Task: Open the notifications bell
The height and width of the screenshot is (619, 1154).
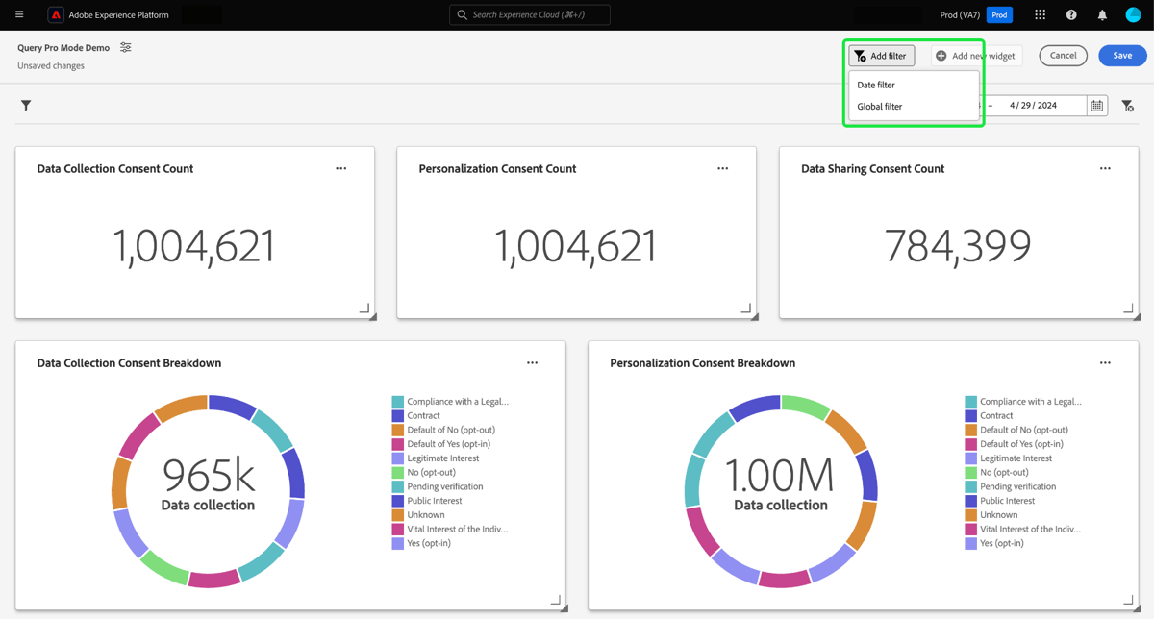Action: tap(1102, 14)
